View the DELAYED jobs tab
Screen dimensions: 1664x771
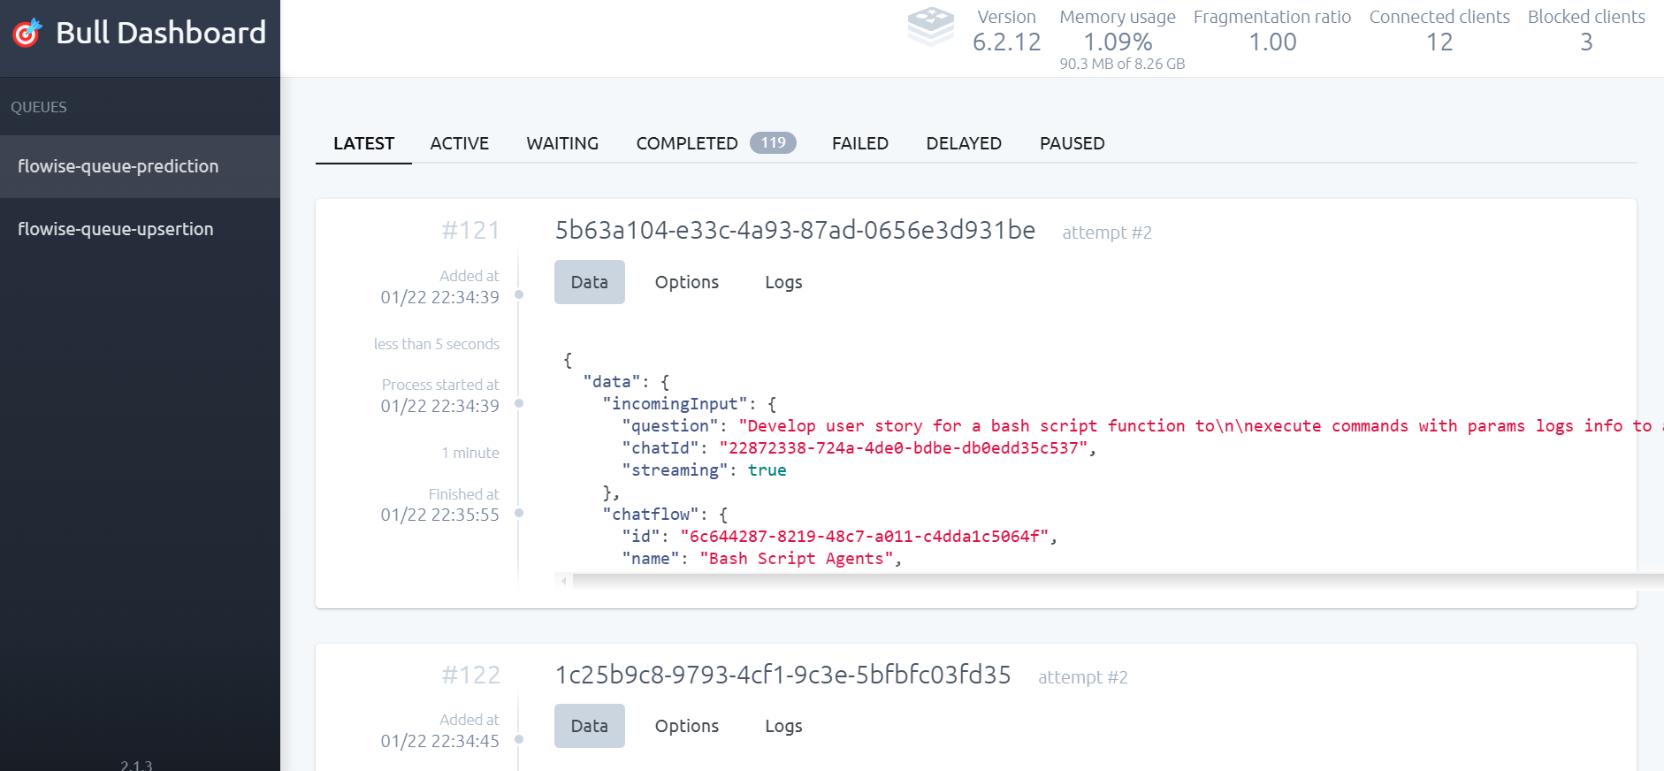click(x=963, y=143)
